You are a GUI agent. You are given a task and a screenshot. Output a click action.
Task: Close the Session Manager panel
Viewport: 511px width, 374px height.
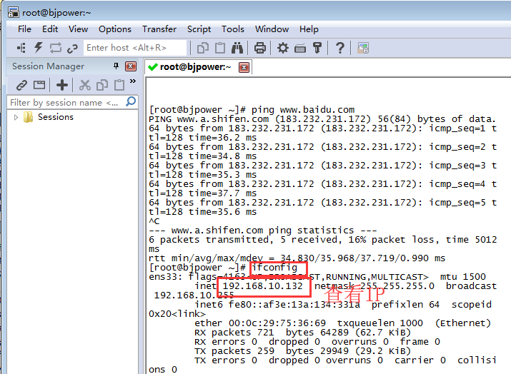tap(130, 66)
